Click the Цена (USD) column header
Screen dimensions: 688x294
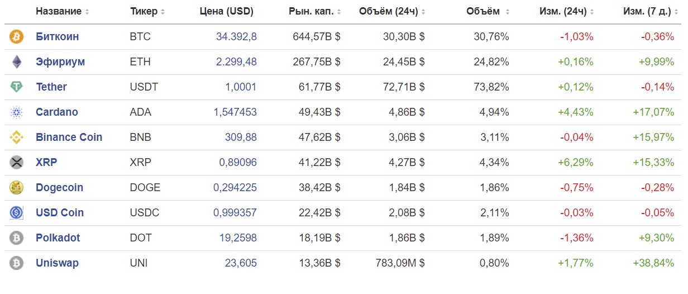226,12
